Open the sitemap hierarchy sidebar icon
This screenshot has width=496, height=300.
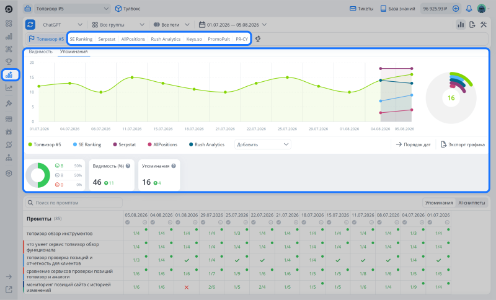(9, 157)
